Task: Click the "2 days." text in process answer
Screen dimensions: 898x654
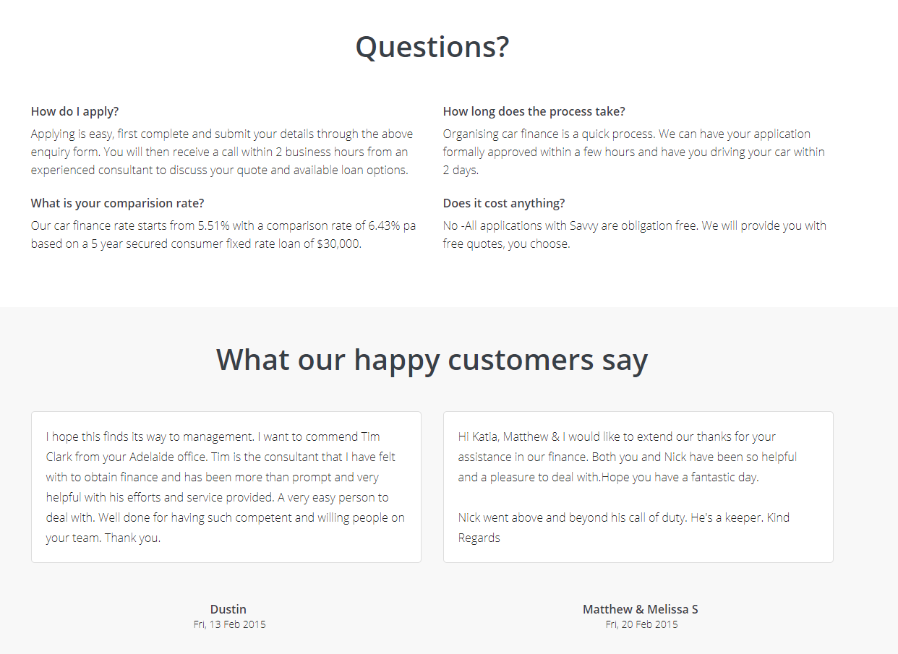Action: tap(461, 171)
